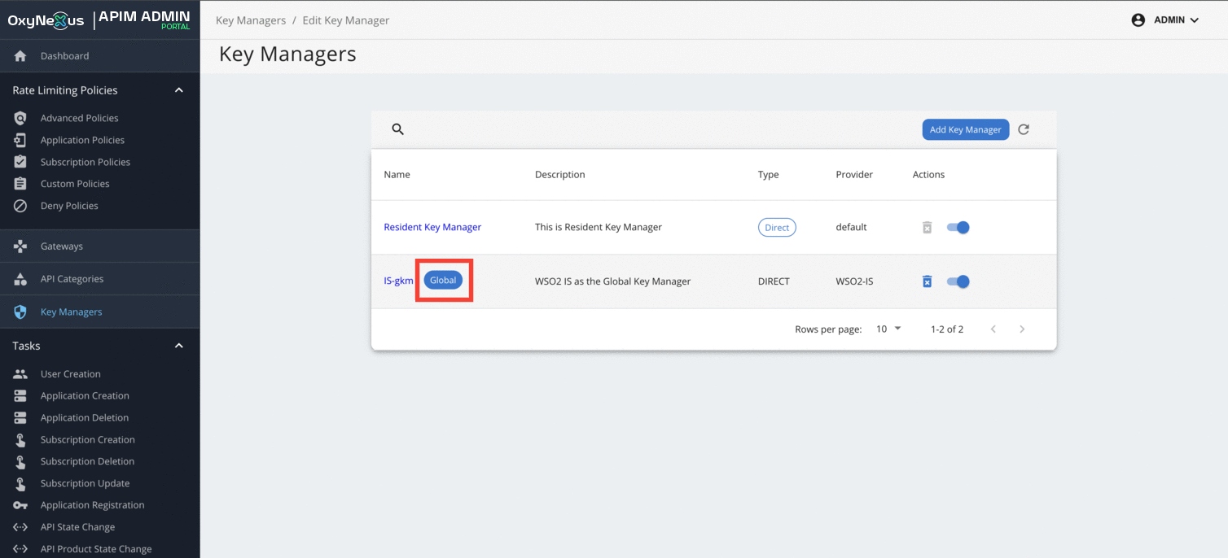This screenshot has width=1228, height=558.
Task: Click the API State Change arrows icon
Action: click(x=20, y=527)
